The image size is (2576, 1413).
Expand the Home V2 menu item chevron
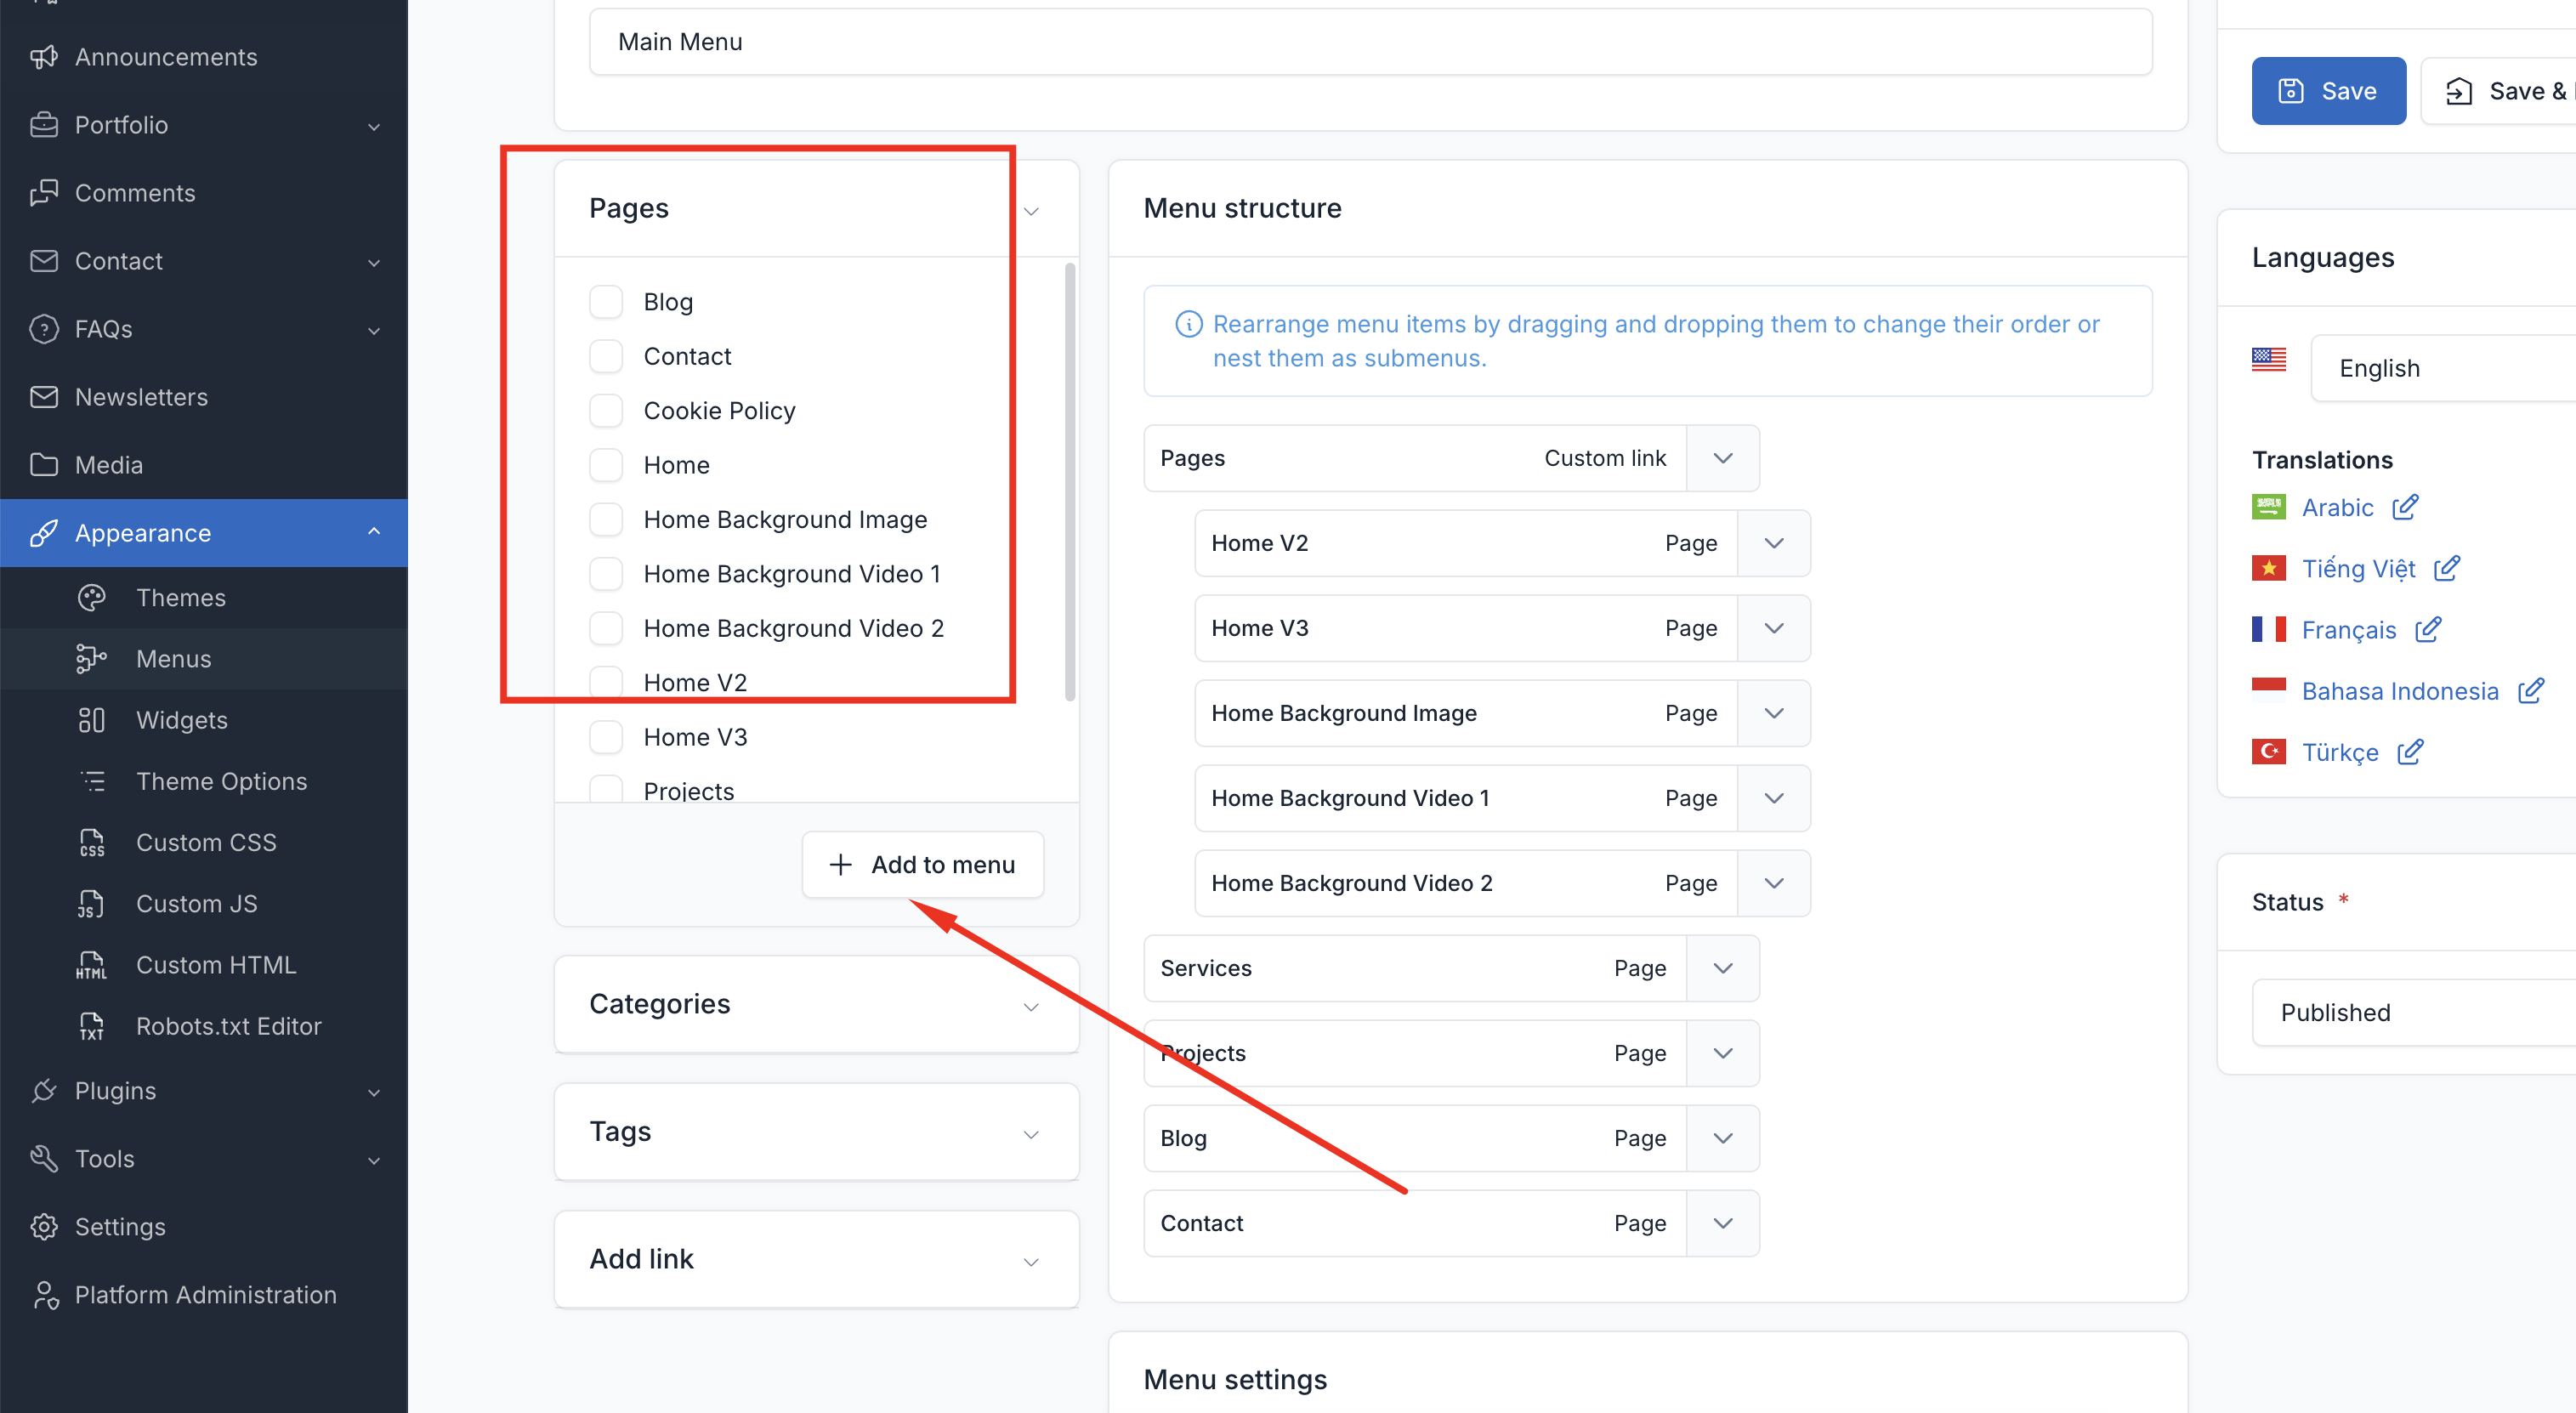pos(1773,543)
